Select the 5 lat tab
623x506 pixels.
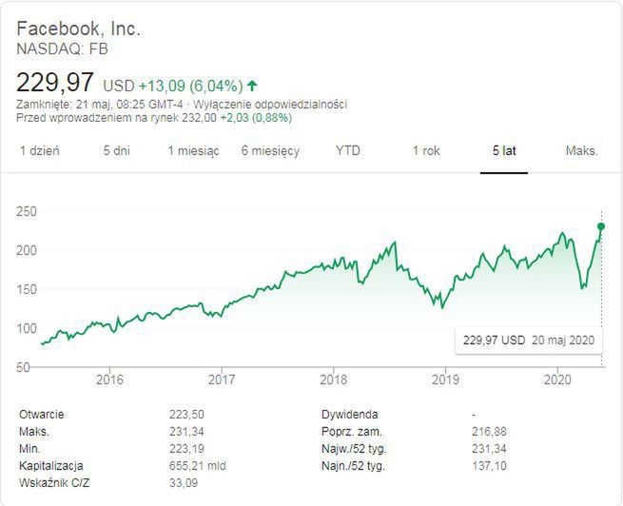pos(504,150)
